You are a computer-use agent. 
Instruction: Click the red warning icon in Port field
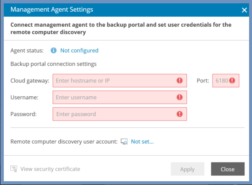[232, 80]
